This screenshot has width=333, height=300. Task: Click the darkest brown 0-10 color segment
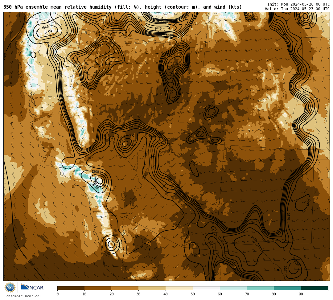click(71, 288)
